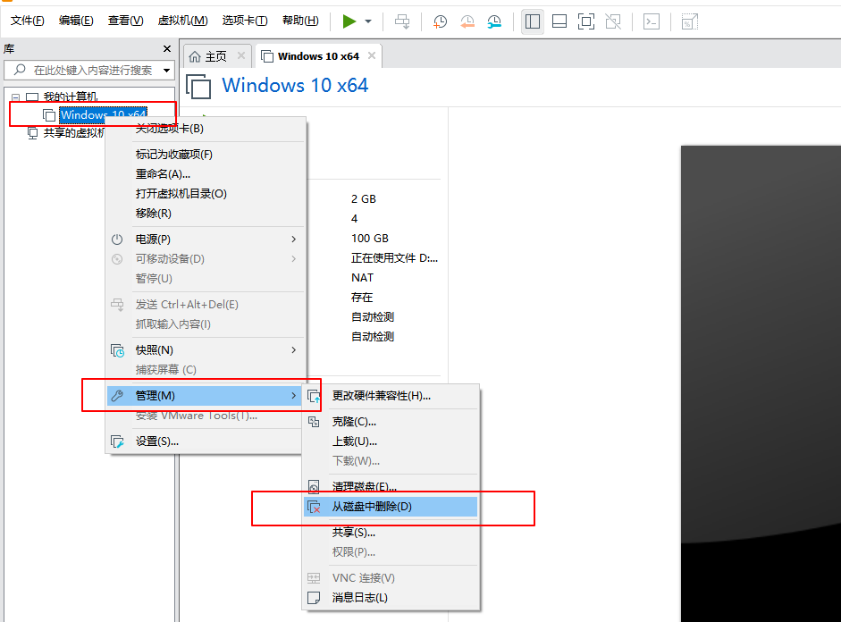Expand the 电源(P) submenu

point(206,240)
